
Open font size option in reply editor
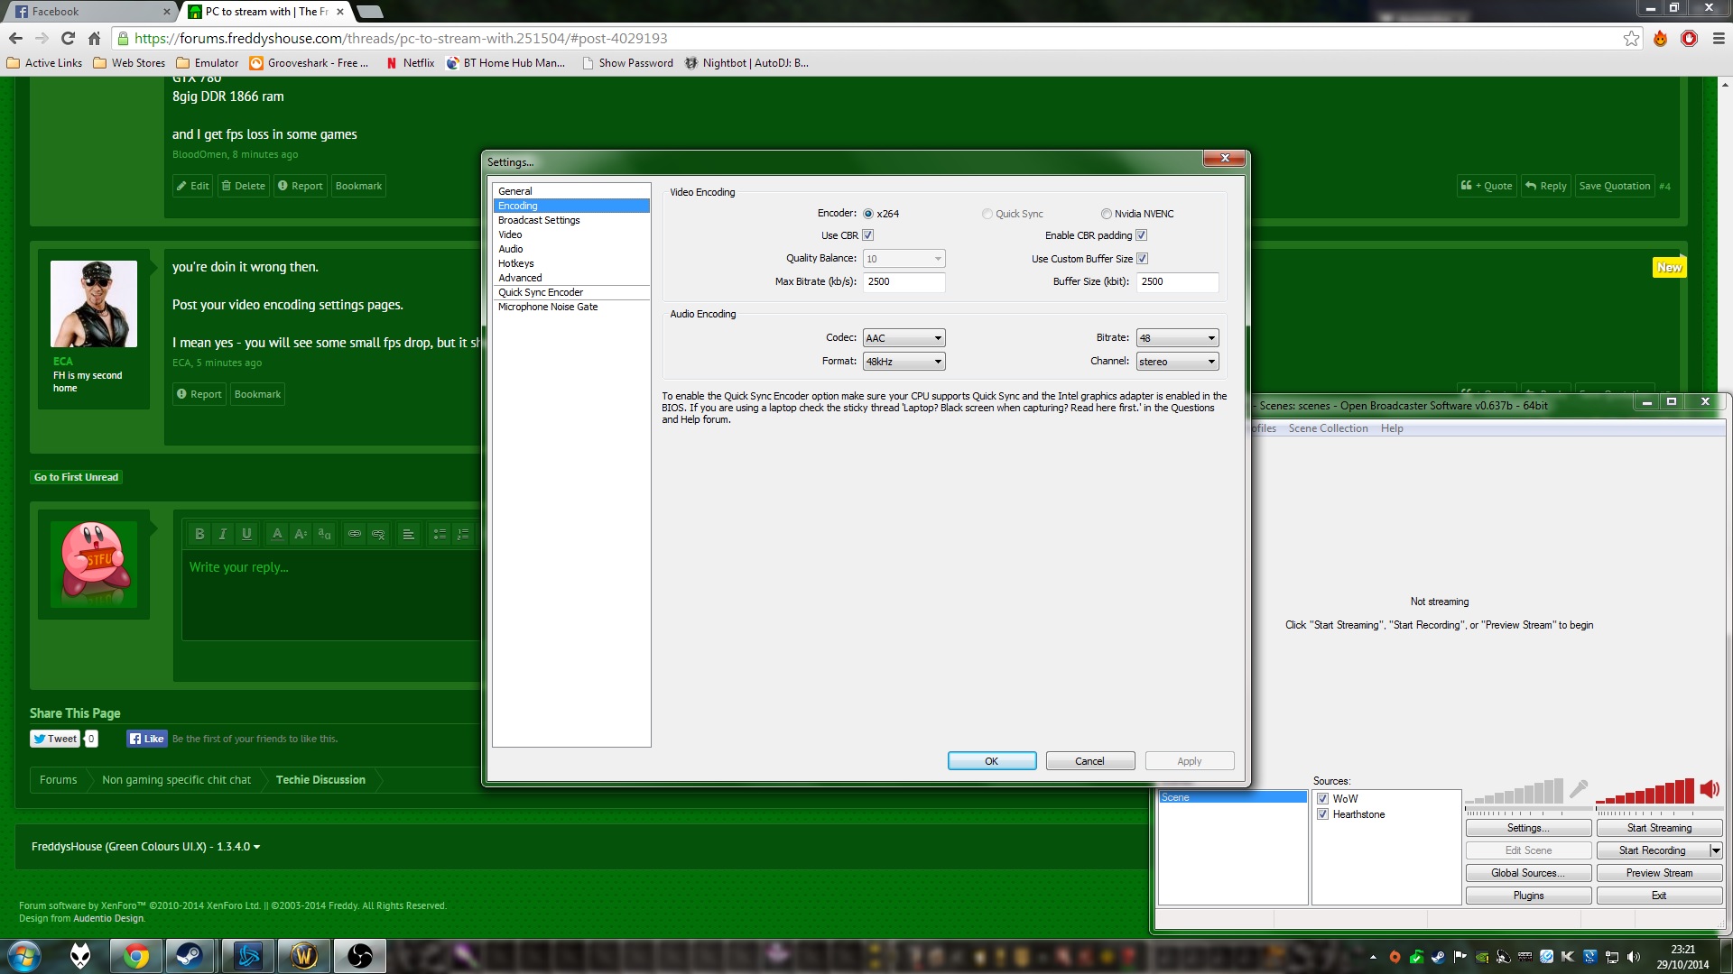coord(301,534)
